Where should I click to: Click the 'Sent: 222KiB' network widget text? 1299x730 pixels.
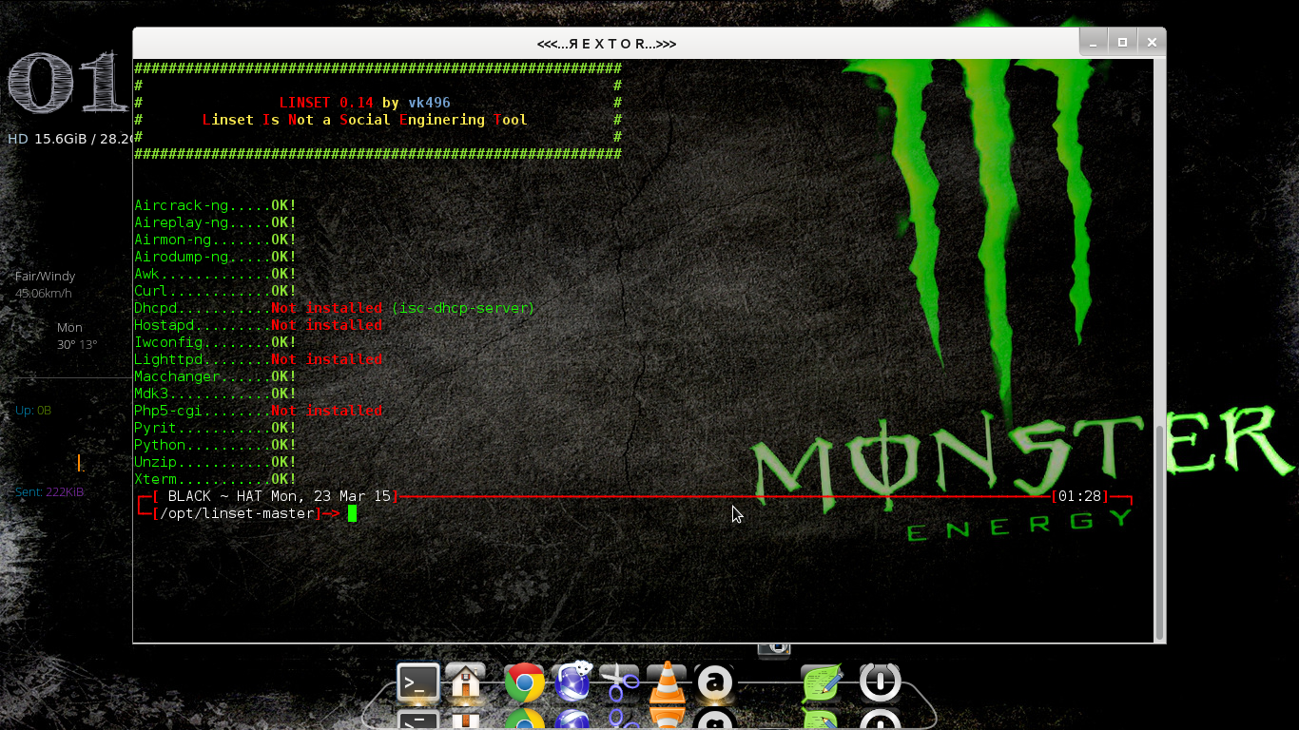click(50, 492)
